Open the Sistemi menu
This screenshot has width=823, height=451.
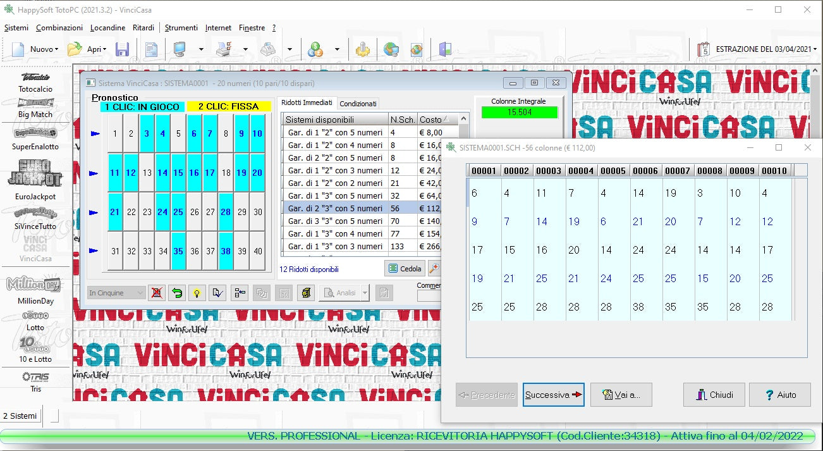pos(16,28)
